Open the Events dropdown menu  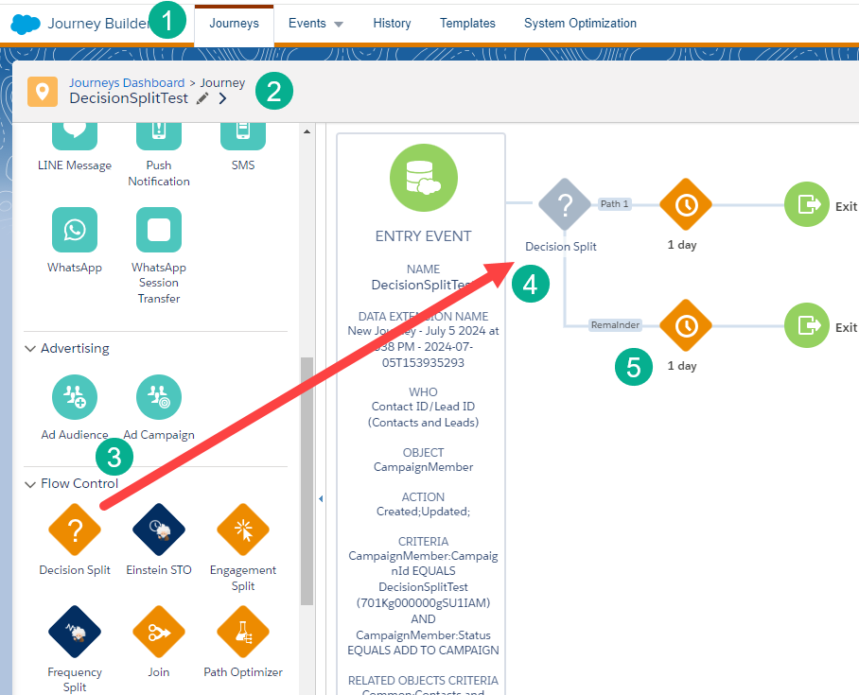pos(315,23)
